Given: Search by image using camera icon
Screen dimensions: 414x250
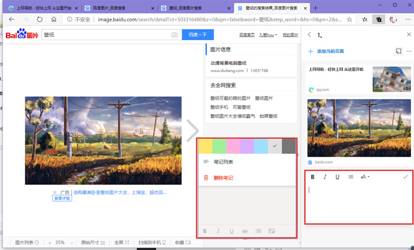Looking at the screenshot, I should click(174, 35).
